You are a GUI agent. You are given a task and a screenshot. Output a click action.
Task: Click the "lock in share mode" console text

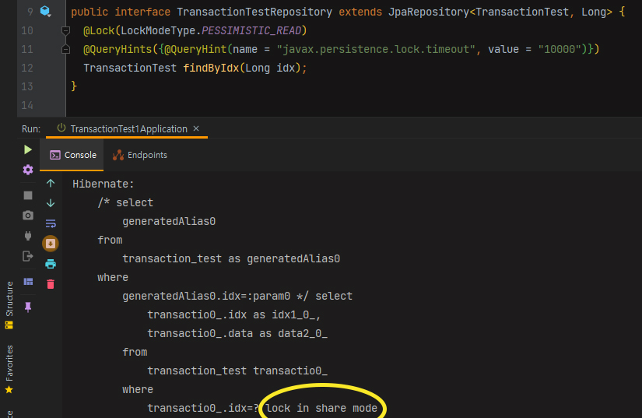[x=321, y=408]
